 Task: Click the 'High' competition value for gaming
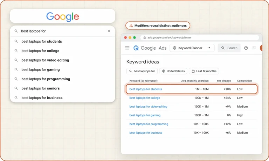240,115
